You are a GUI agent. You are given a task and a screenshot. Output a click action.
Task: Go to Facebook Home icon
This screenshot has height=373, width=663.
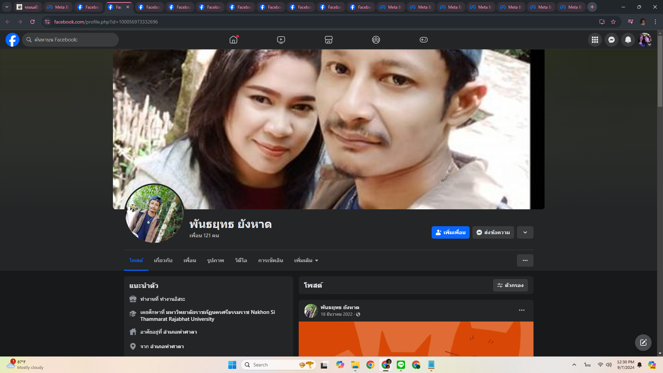(233, 40)
